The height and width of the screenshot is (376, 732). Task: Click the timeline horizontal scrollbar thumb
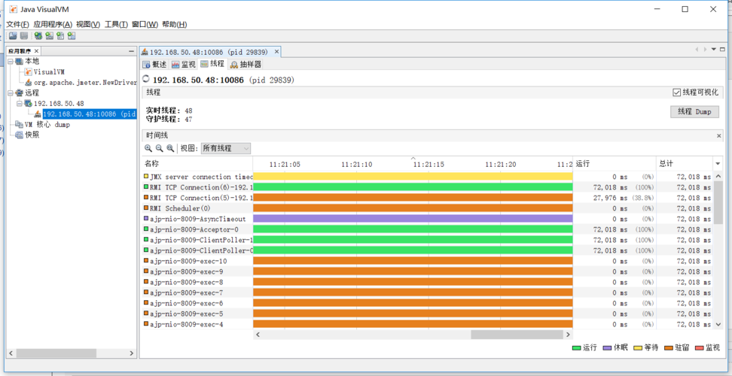[517, 335]
